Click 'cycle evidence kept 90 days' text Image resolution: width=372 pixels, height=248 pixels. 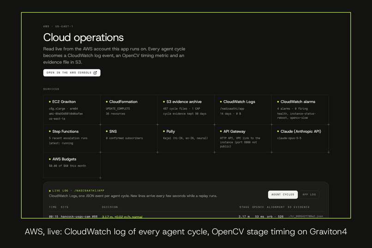(185, 114)
